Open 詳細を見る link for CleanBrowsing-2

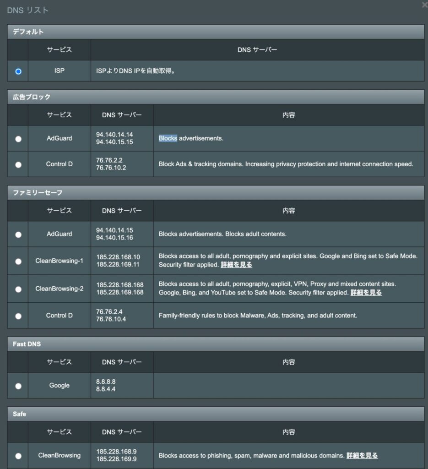[x=366, y=292]
